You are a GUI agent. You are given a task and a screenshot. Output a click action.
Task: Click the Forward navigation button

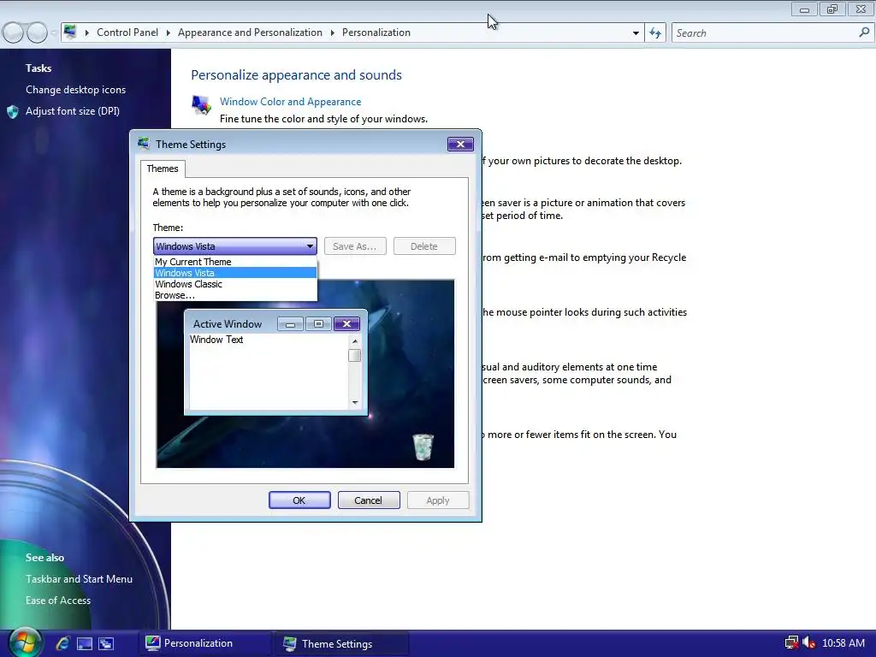[x=37, y=33]
